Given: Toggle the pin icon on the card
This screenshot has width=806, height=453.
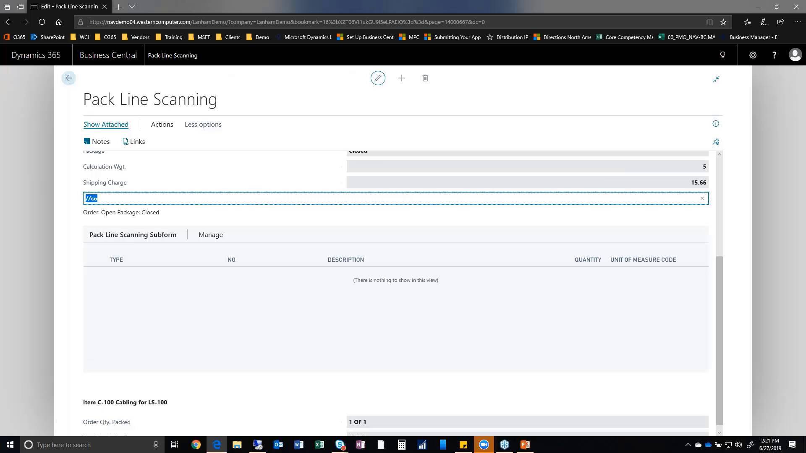Looking at the screenshot, I should pos(716,141).
